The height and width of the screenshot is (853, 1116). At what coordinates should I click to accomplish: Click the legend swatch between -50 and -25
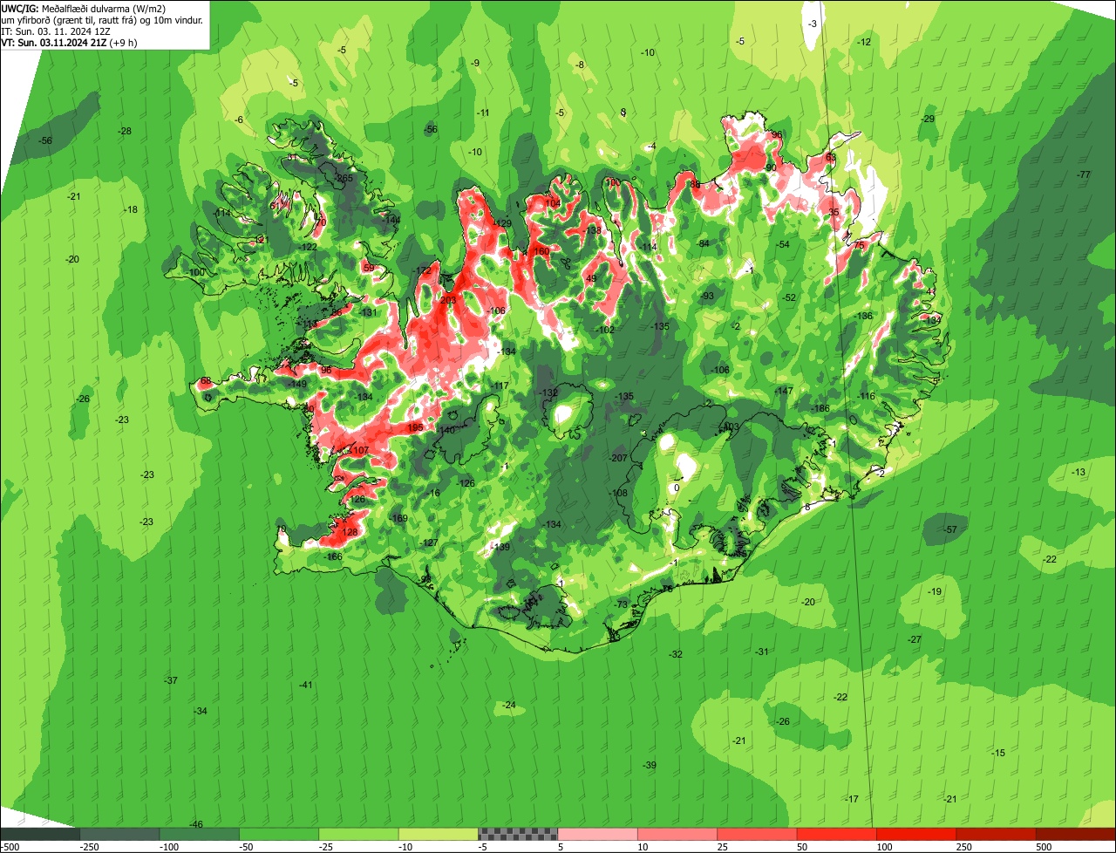click(x=279, y=834)
